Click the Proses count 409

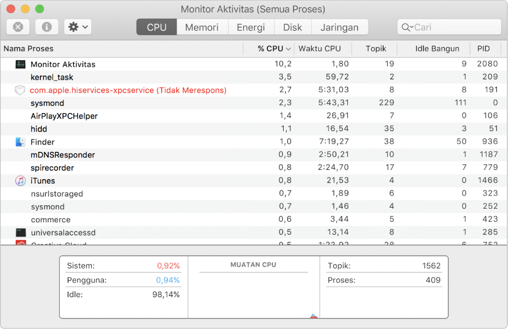433,280
